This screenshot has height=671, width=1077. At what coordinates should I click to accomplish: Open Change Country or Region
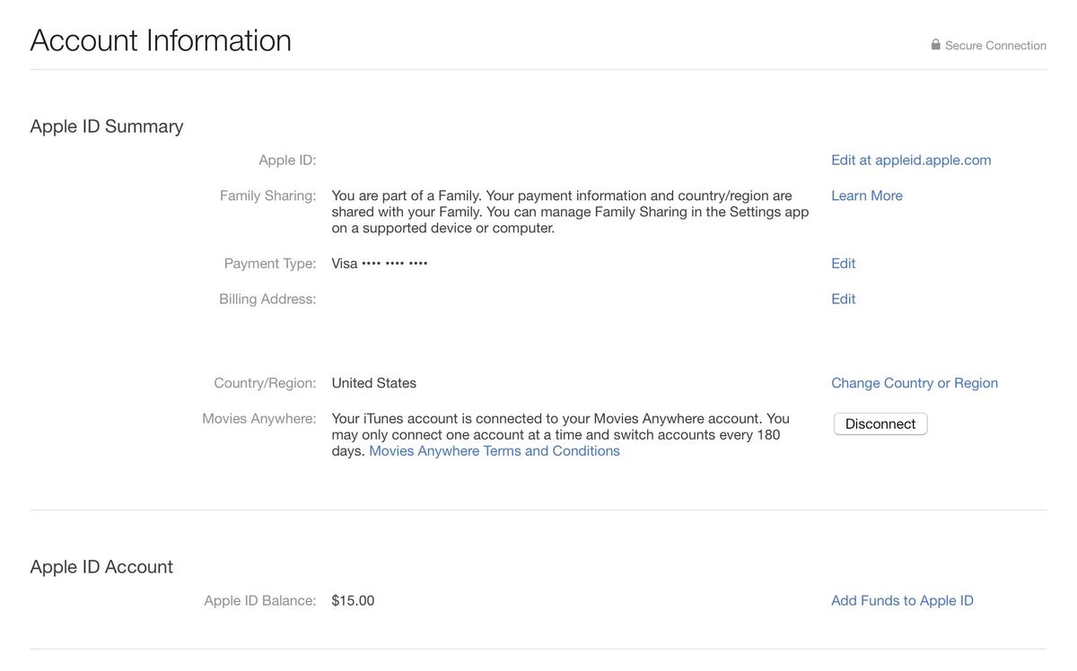914,382
